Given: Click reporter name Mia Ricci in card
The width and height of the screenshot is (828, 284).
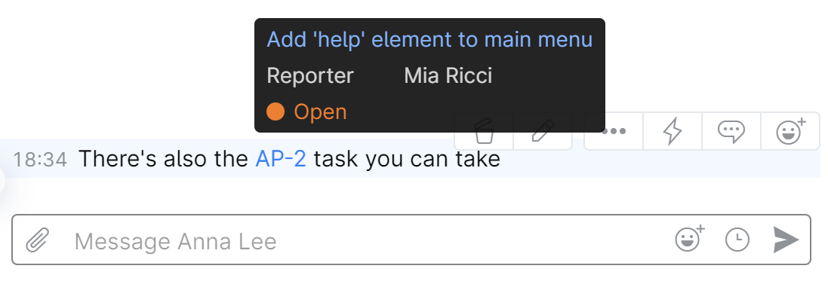Looking at the screenshot, I should (x=448, y=76).
